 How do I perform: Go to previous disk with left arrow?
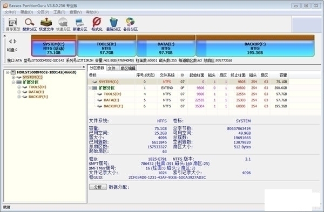[10, 42]
